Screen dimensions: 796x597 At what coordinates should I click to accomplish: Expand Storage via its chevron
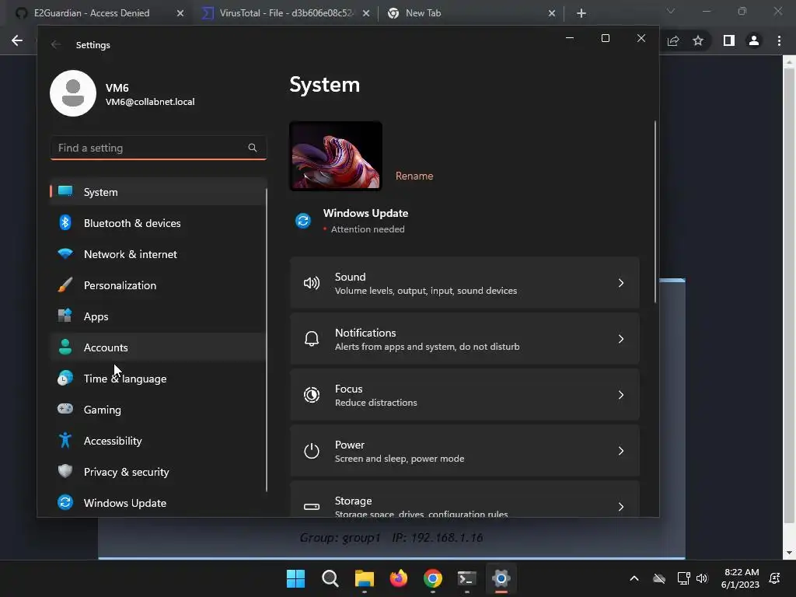pyautogui.click(x=621, y=507)
